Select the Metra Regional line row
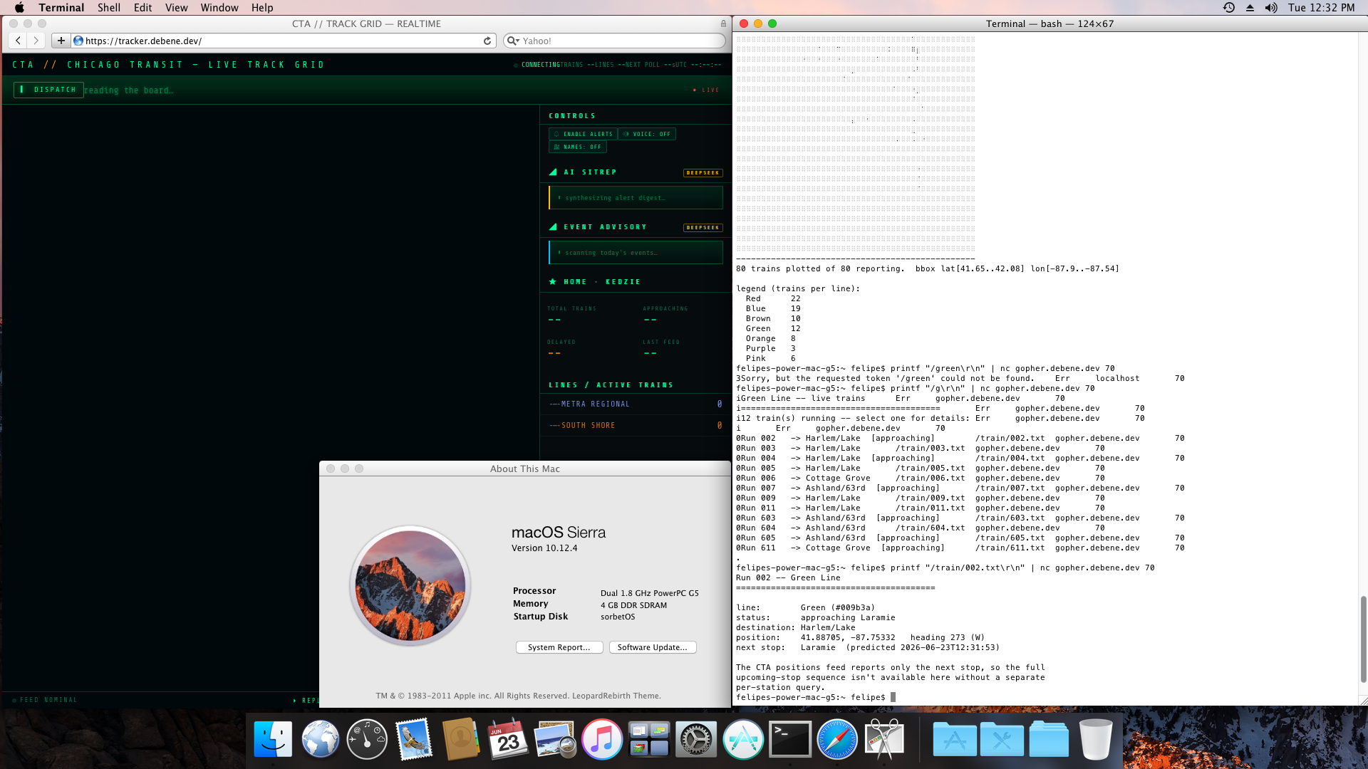The height and width of the screenshot is (769, 1368). [636, 404]
